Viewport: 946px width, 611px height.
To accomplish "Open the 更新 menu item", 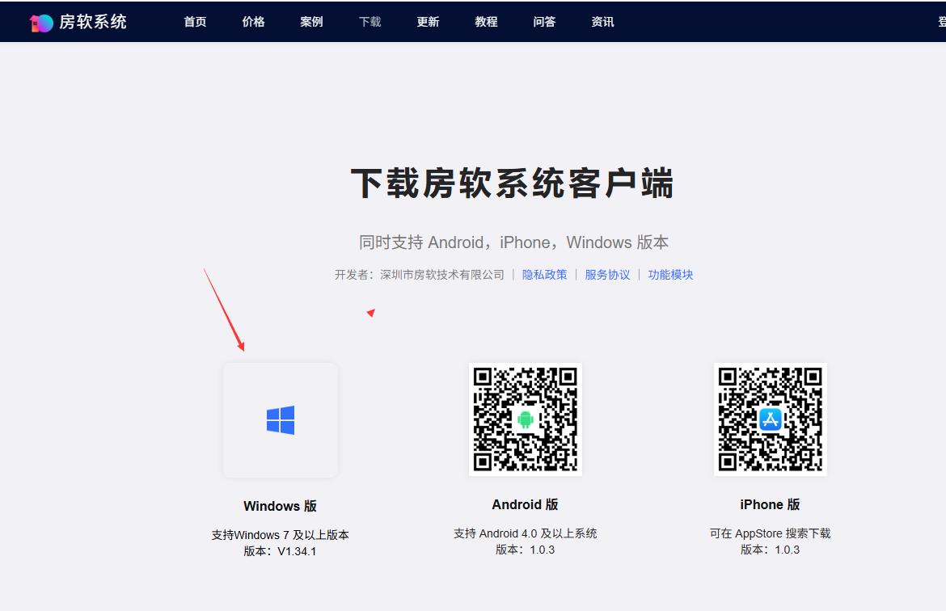I will click(428, 22).
